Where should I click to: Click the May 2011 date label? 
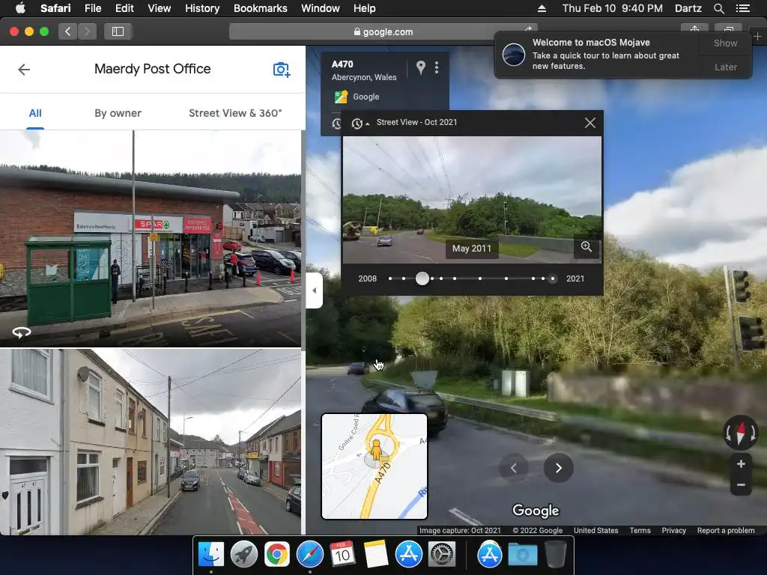click(x=472, y=249)
